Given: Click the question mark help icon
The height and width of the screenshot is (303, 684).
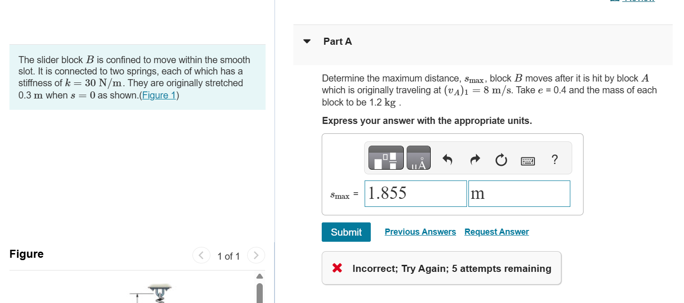Looking at the screenshot, I should (554, 159).
